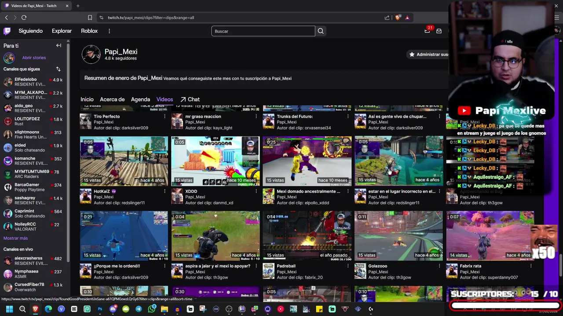Image resolution: width=563 pixels, height=316 pixels.
Task: Play the HotKalZ clip thumbnail
Action: [124, 161]
